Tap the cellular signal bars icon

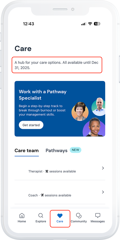pyautogui.click(x=84, y=24)
